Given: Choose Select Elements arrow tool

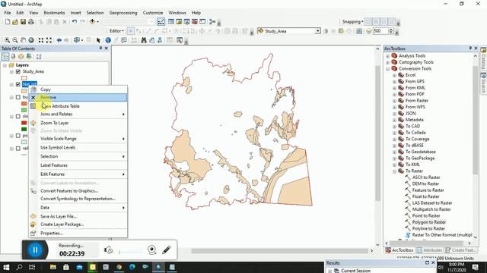Looking at the screenshot, I should (98, 40).
